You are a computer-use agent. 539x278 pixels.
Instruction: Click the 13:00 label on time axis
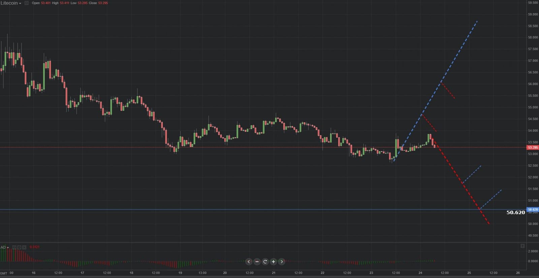point(202,273)
